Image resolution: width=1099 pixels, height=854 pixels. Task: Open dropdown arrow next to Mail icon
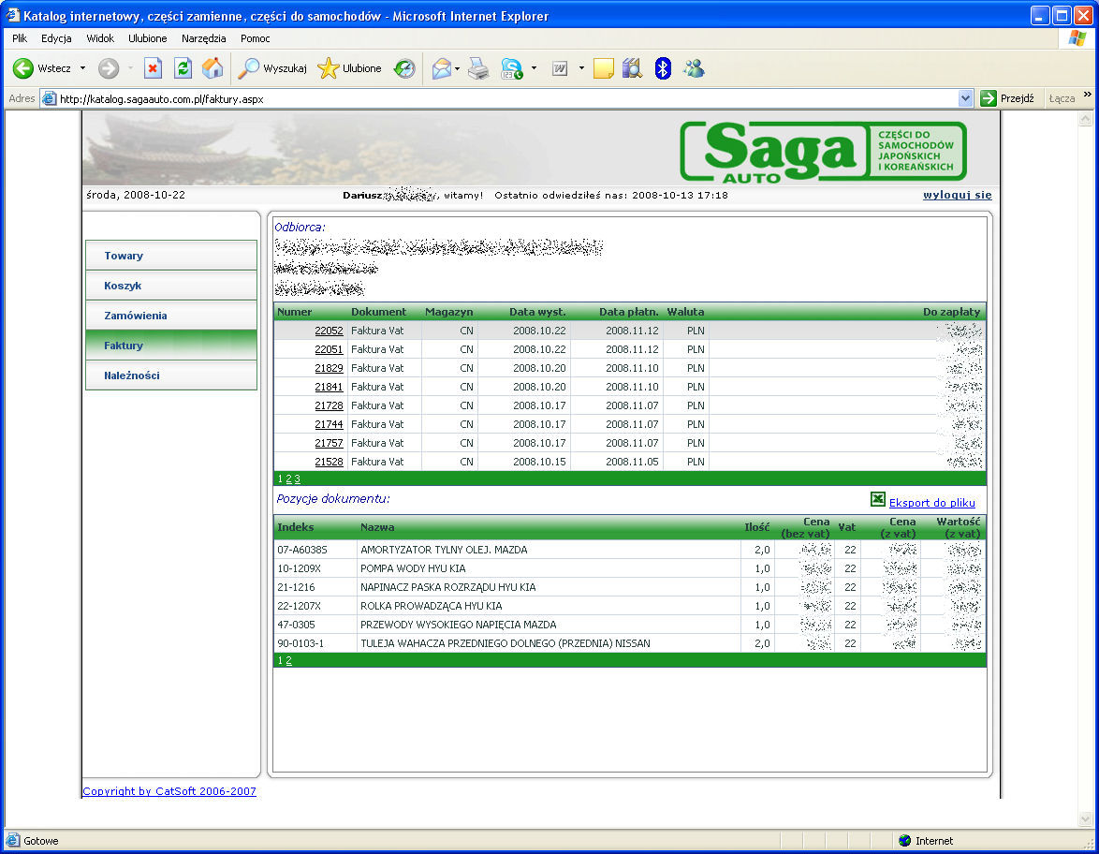pyautogui.click(x=457, y=68)
